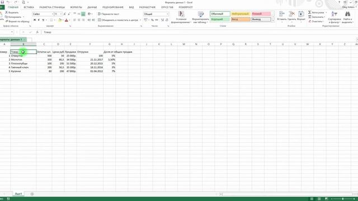This screenshot has height=201, width=358.
Task: Select Лист1 sheet tab
Action: tap(18, 194)
